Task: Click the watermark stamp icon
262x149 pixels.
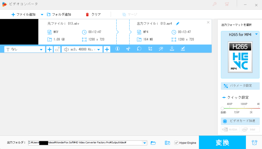Action: [172, 49]
